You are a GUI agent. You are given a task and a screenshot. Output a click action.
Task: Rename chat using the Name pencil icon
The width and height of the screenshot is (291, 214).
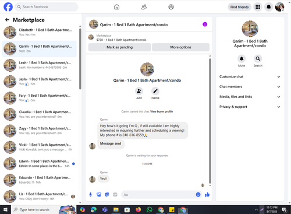point(155,91)
